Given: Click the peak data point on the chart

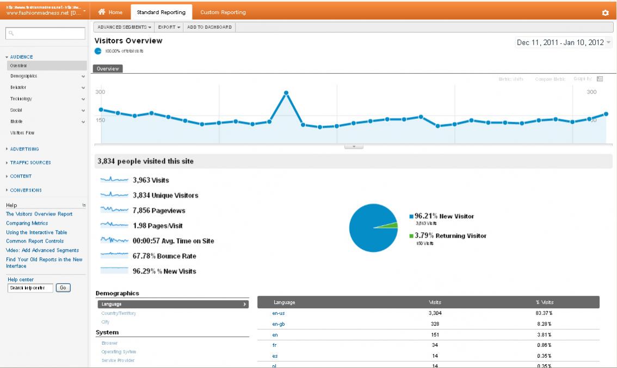Looking at the screenshot, I should [x=286, y=93].
